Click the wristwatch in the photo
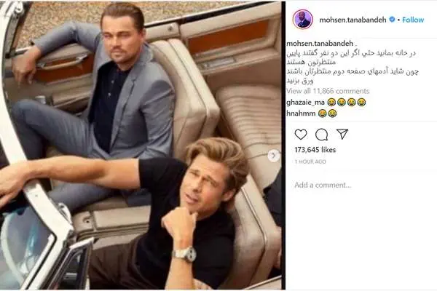 (x=185, y=254)
